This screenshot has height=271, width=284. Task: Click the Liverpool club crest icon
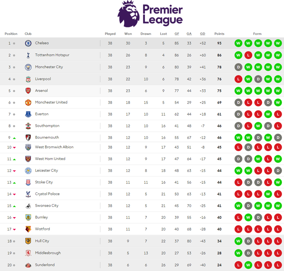coord(28,79)
